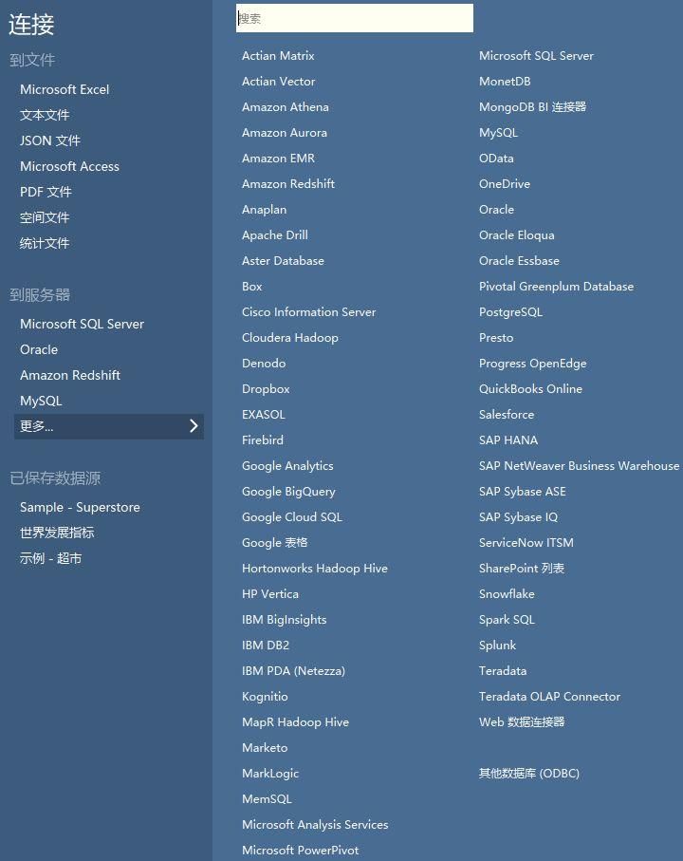Select IBM BigInsights
This screenshot has width=683, height=861.
[x=285, y=619]
